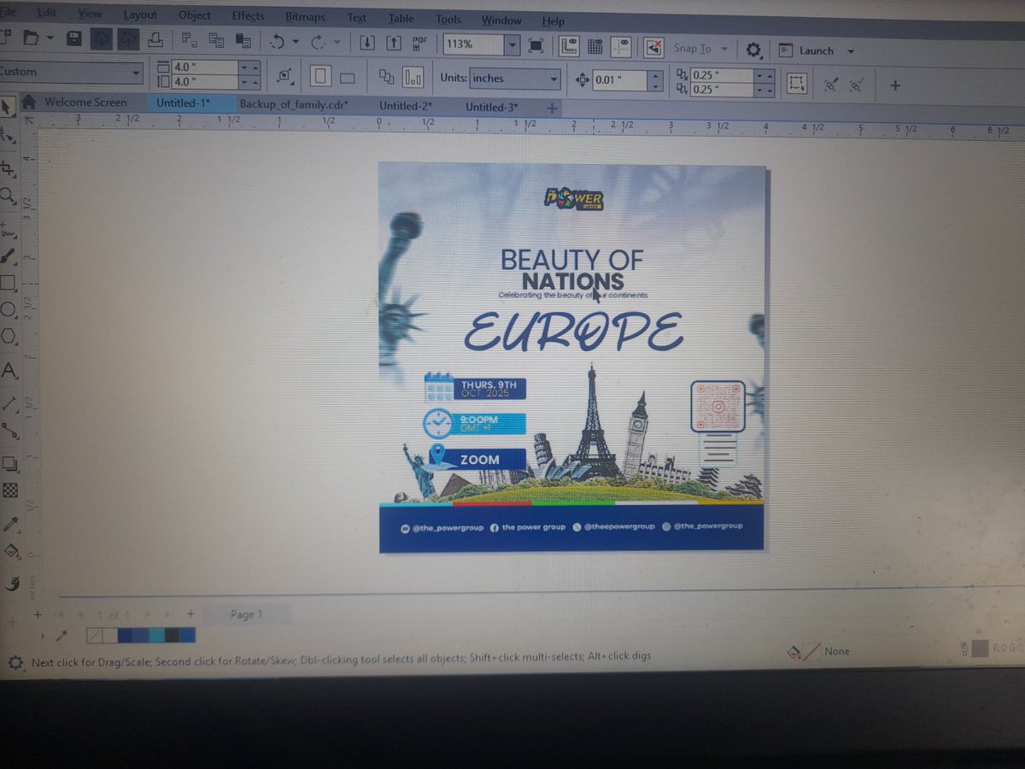The image size is (1025, 769).
Task: Click the Redo arrow icon
Action: [318, 42]
